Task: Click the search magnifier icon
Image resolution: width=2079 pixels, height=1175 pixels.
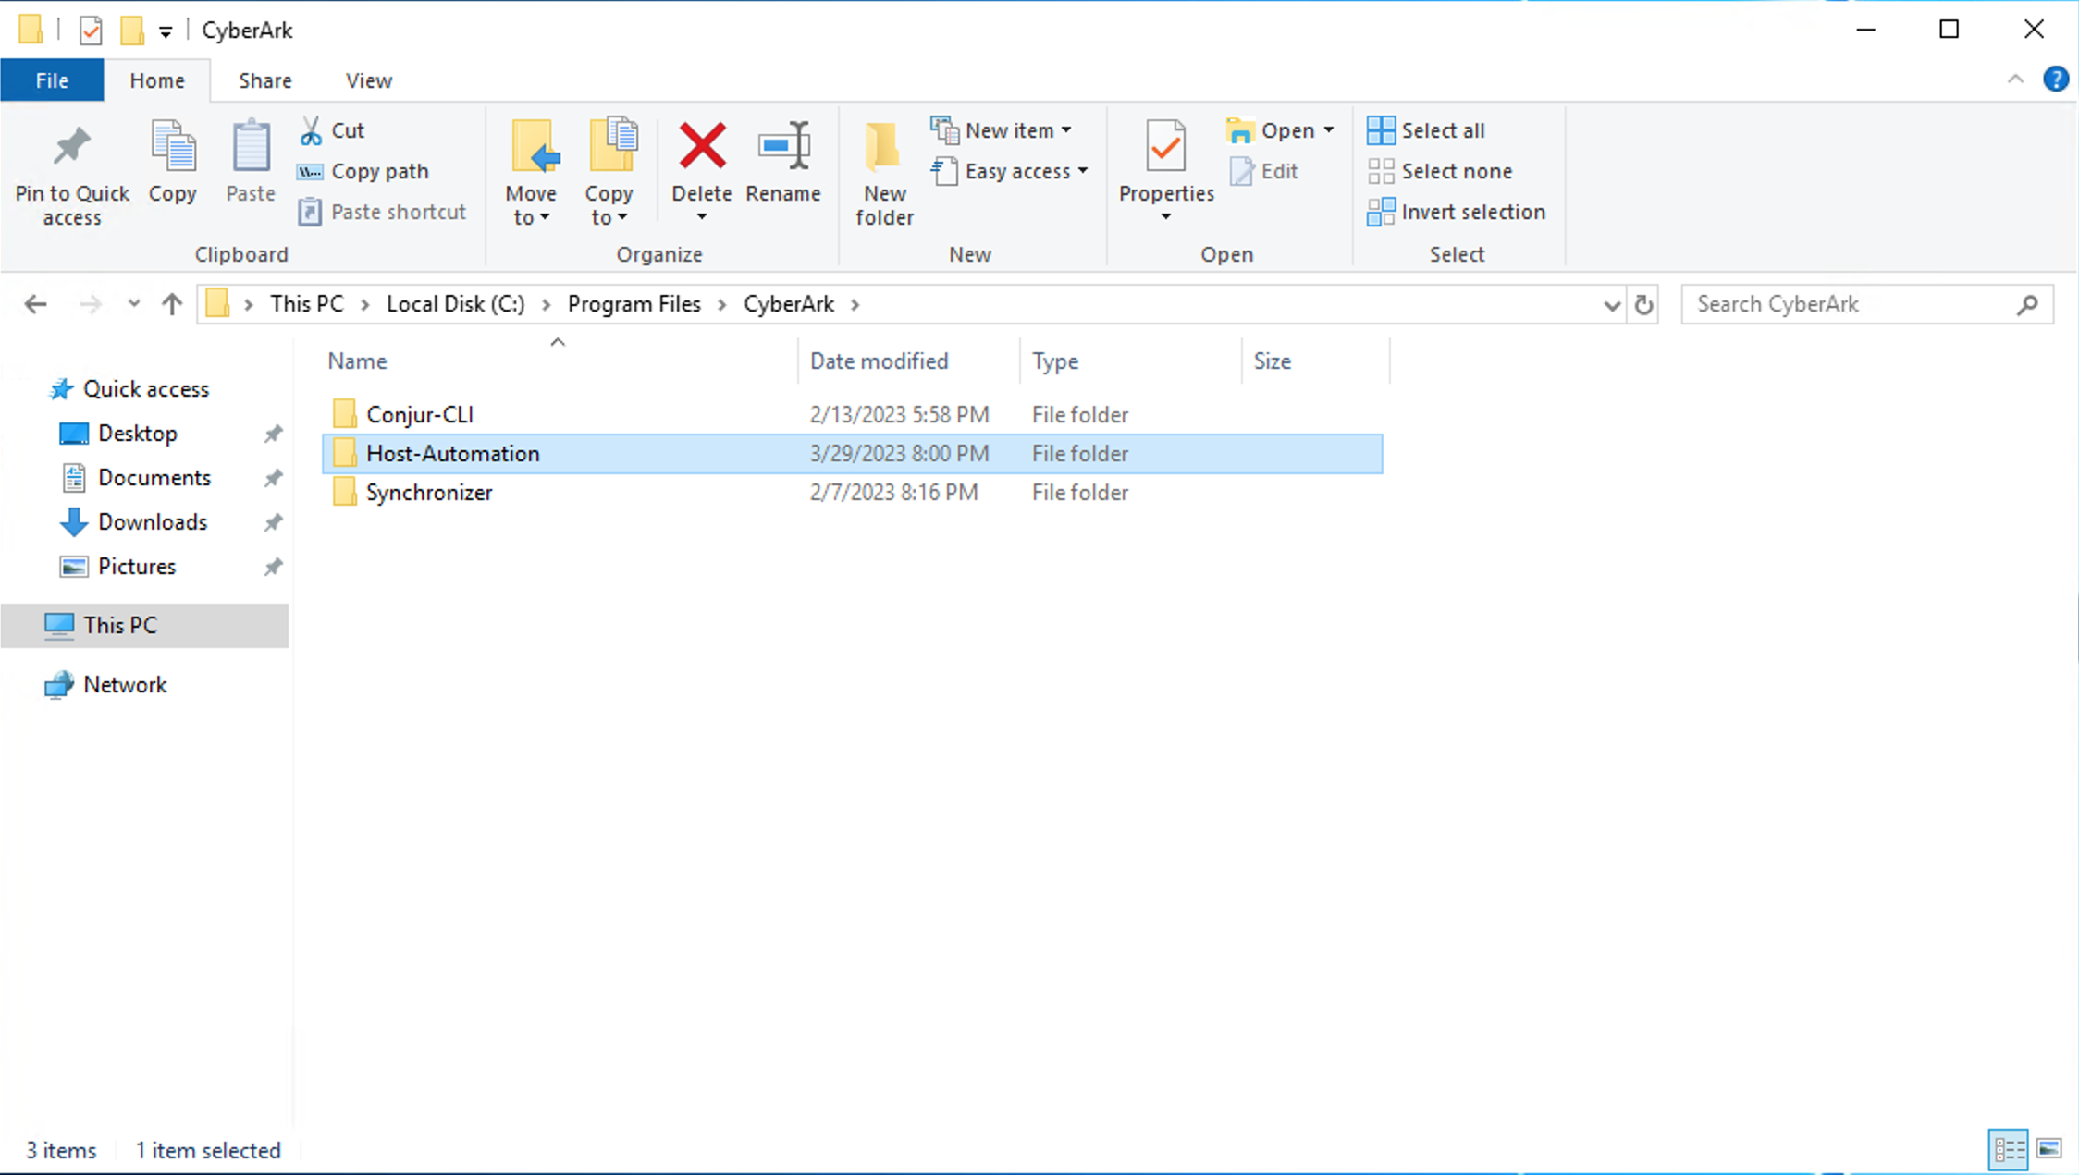Action: [2027, 304]
